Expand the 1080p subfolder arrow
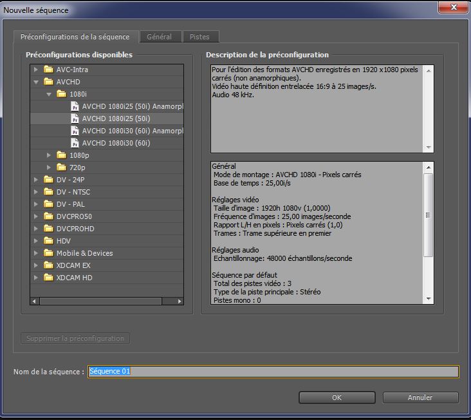Screen dimensions: 471x420 click(49, 155)
